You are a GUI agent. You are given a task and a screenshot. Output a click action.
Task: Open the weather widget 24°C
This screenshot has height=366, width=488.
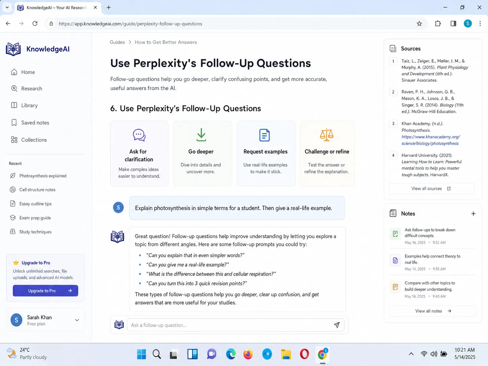tap(27, 354)
